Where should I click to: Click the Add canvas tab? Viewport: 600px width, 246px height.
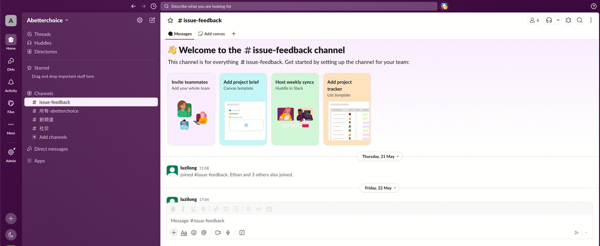[212, 34]
